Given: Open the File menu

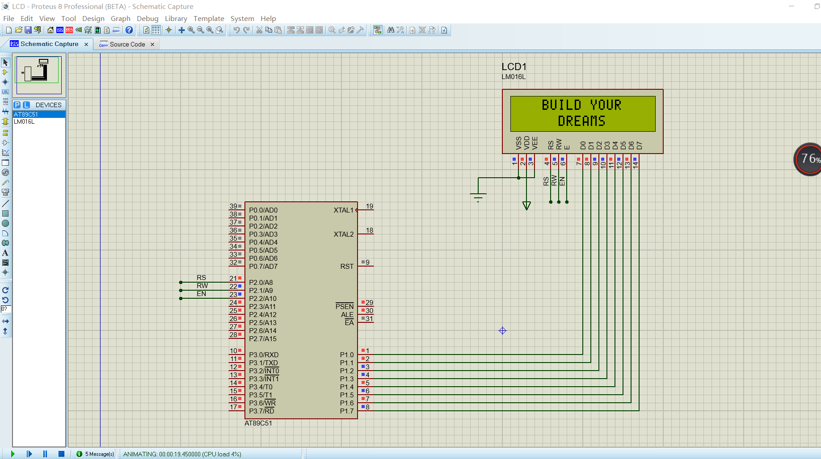Looking at the screenshot, I should (8, 18).
